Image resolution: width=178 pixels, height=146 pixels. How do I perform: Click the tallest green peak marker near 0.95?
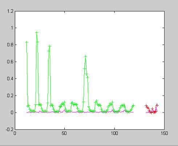37,32
